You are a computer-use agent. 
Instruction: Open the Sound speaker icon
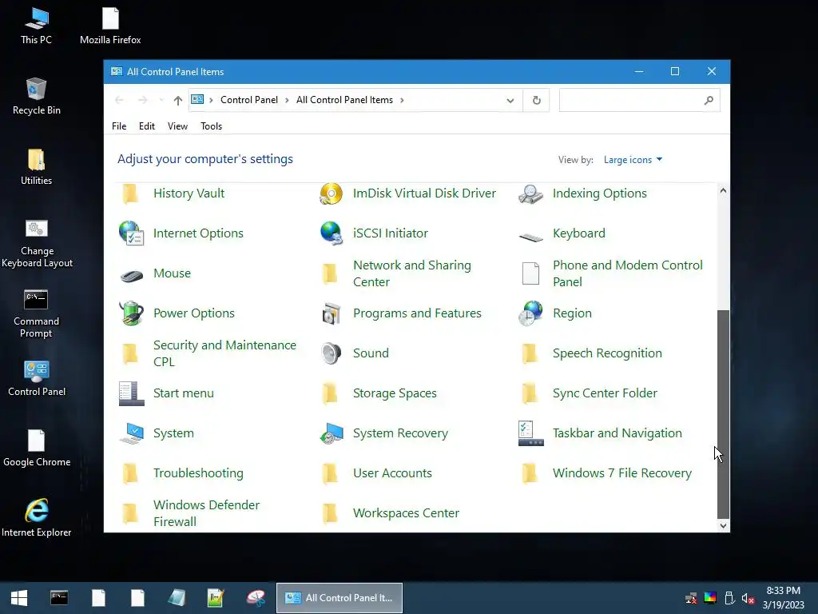(x=332, y=353)
